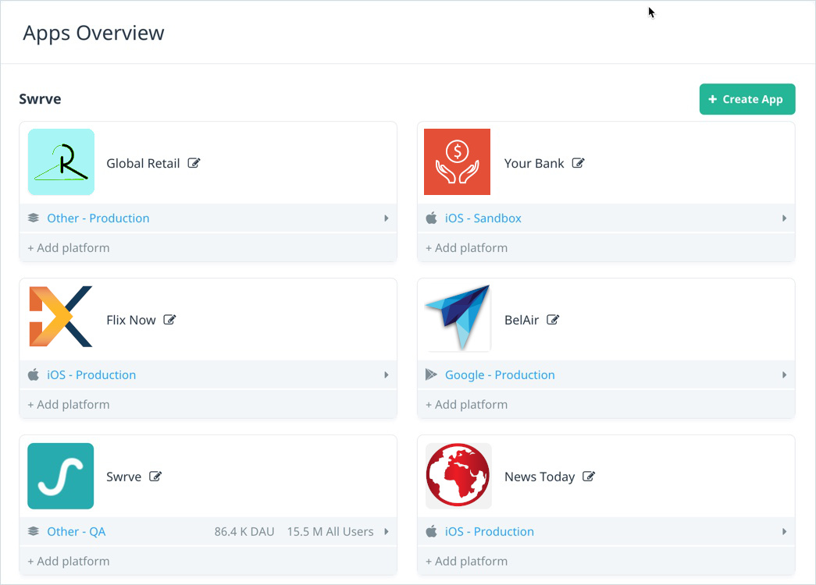Screen dimensions: 816x585
Task: Open the Your Bank app logo
Action: (x=457, y=161)
